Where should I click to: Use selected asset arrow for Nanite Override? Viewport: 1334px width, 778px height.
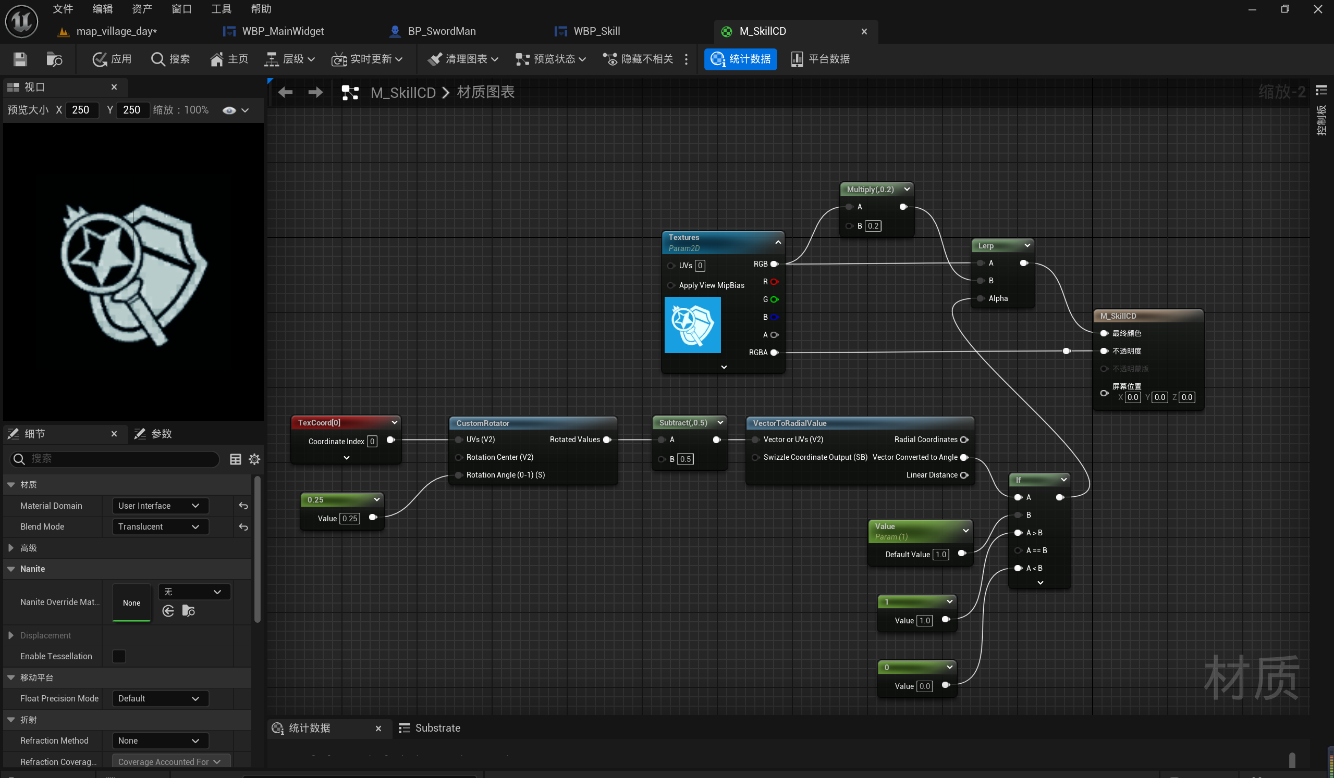(x=168, y=611)
